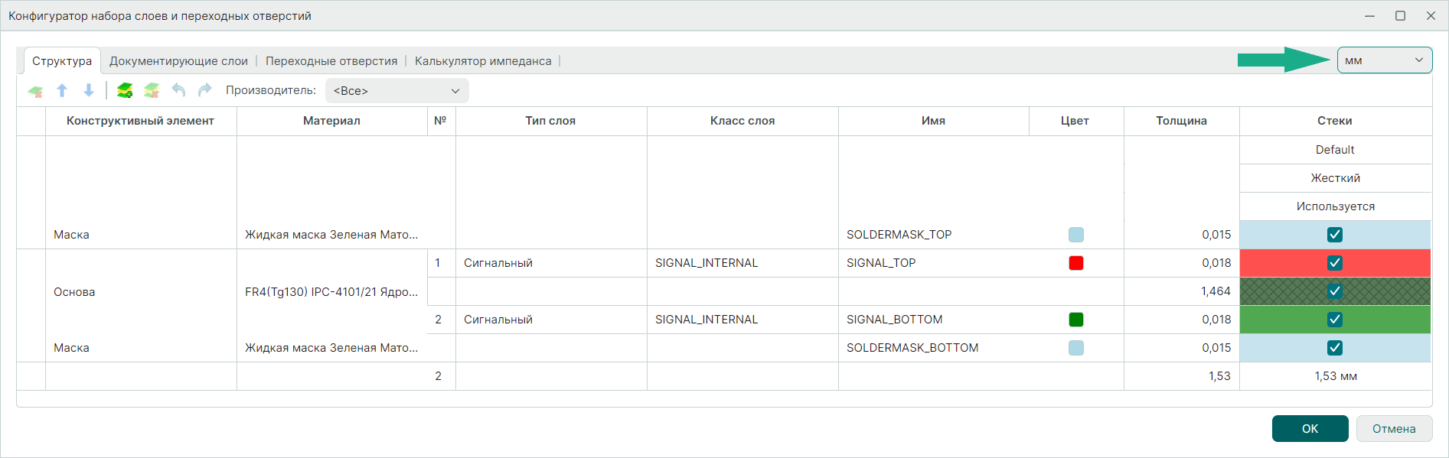Maximize the configurator window
This screenshot has width=1449, height=458.
click(1400, 15)
